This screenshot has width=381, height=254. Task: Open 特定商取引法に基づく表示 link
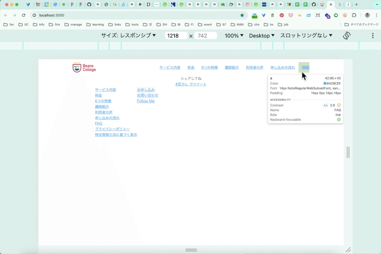pos(116,134)
